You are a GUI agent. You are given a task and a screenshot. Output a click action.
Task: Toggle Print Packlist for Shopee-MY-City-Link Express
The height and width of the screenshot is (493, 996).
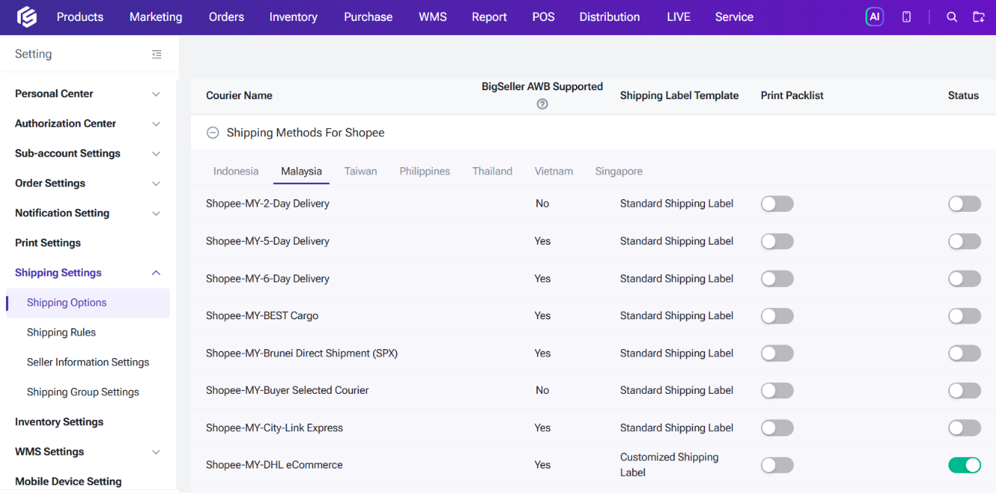click(777, 427)
